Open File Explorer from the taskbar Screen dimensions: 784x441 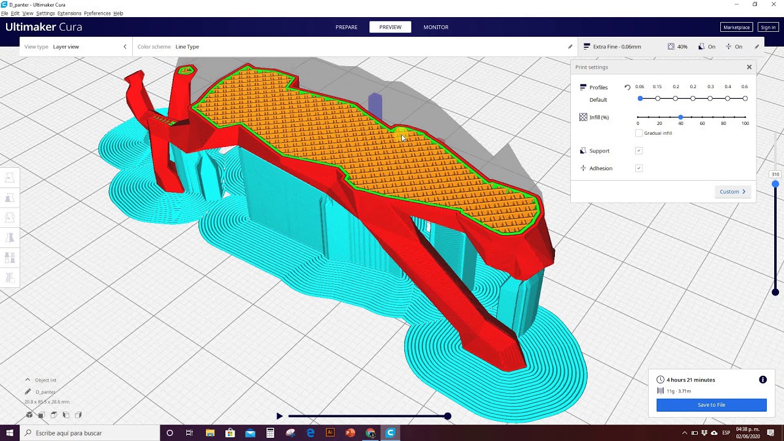pyautogui.click(x=210, y=433)
